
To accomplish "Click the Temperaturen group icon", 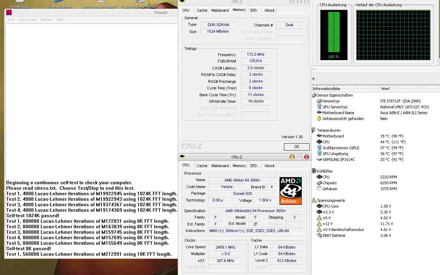I will pyautogui.click(x=314, y=130).
